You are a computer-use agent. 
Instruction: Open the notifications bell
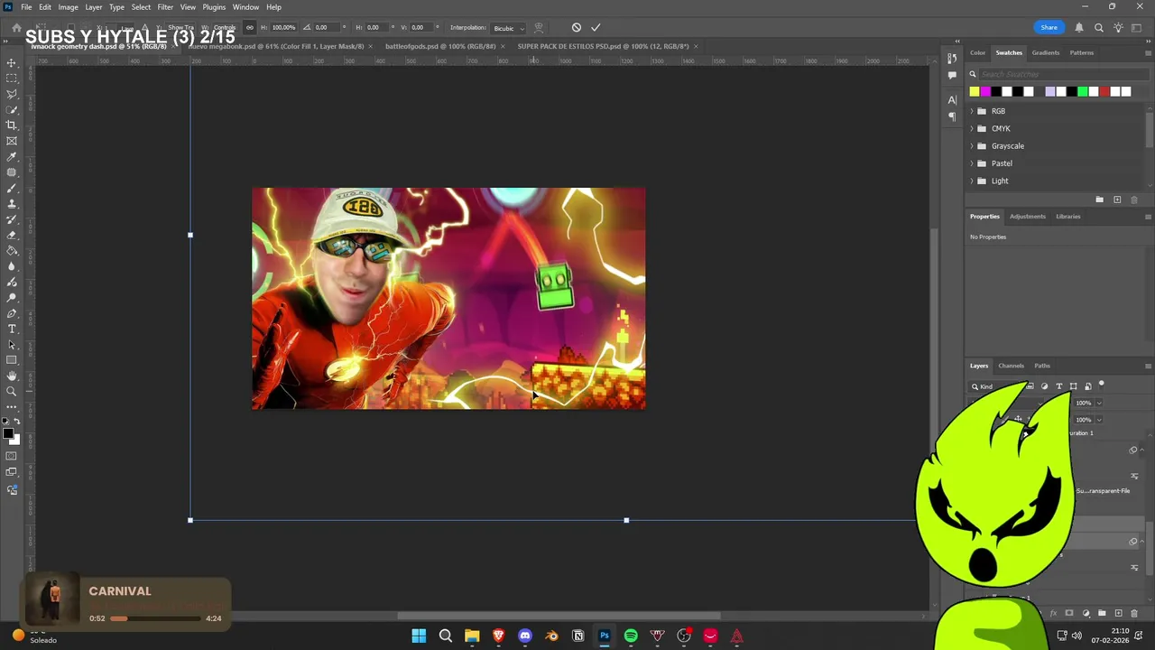[1079, 27]
